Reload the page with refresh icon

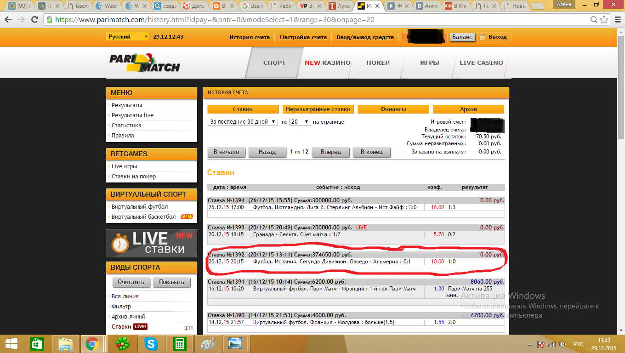pos(34,20)
